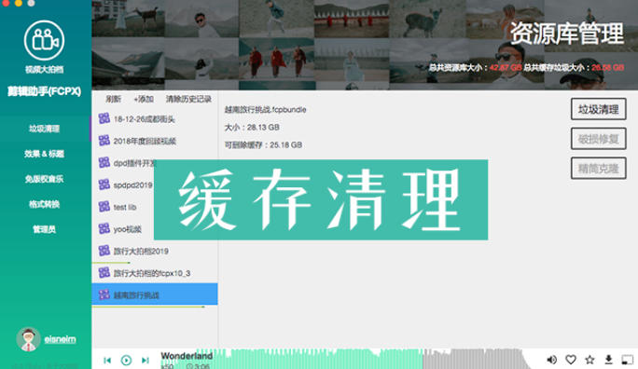Click the 精简克隆 clone button
The width and height of the screenshot is (638, 369).
(x=598, y=169)
